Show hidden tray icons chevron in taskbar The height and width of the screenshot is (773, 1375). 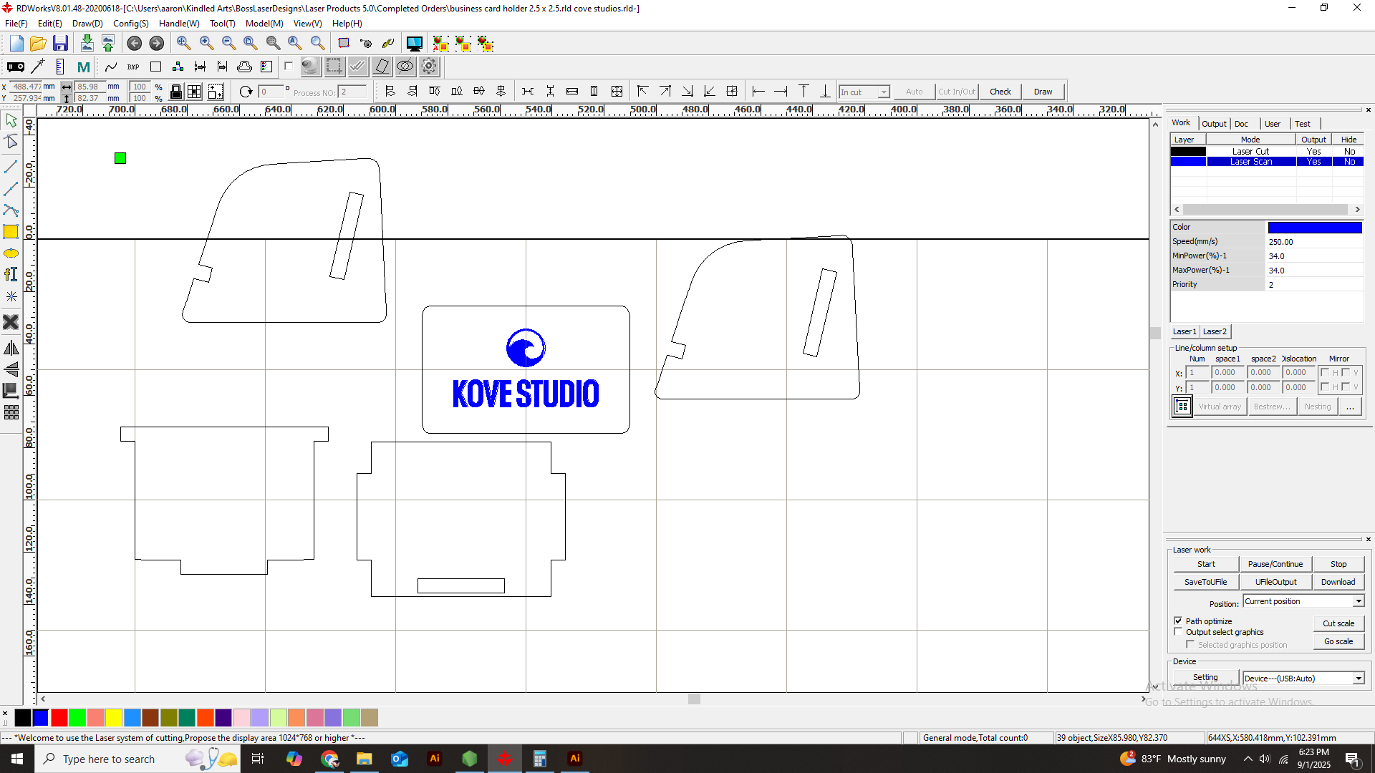1248,759
